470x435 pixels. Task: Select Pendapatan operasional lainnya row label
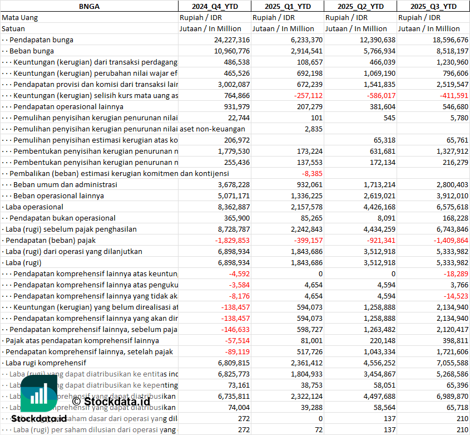[x=68, y=106]
